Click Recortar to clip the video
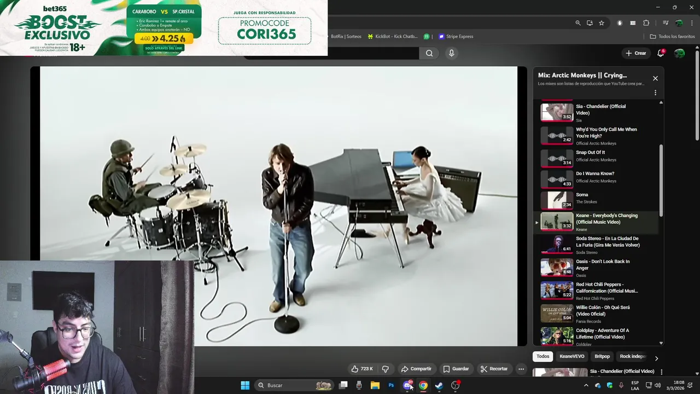 tap(494, 369)
